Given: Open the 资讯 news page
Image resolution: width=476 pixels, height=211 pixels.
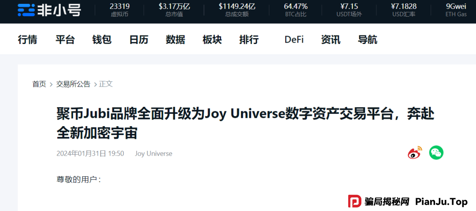Looking at the screenshot, I should [x=331, y=40].
